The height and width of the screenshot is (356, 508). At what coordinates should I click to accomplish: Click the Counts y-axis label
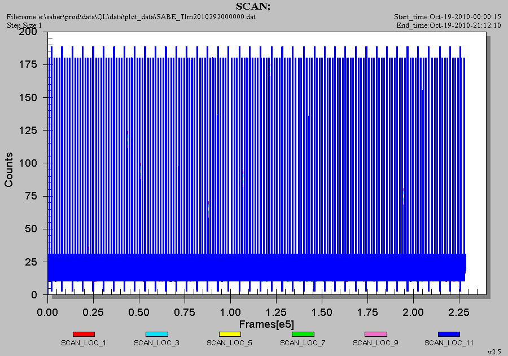(x=8, y=170)
